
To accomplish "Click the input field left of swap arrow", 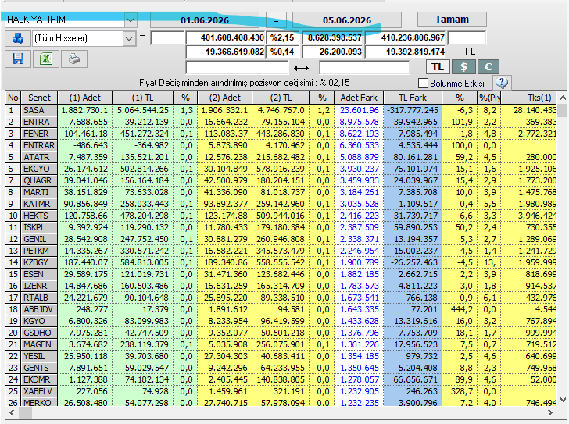I will click(237, 68).
